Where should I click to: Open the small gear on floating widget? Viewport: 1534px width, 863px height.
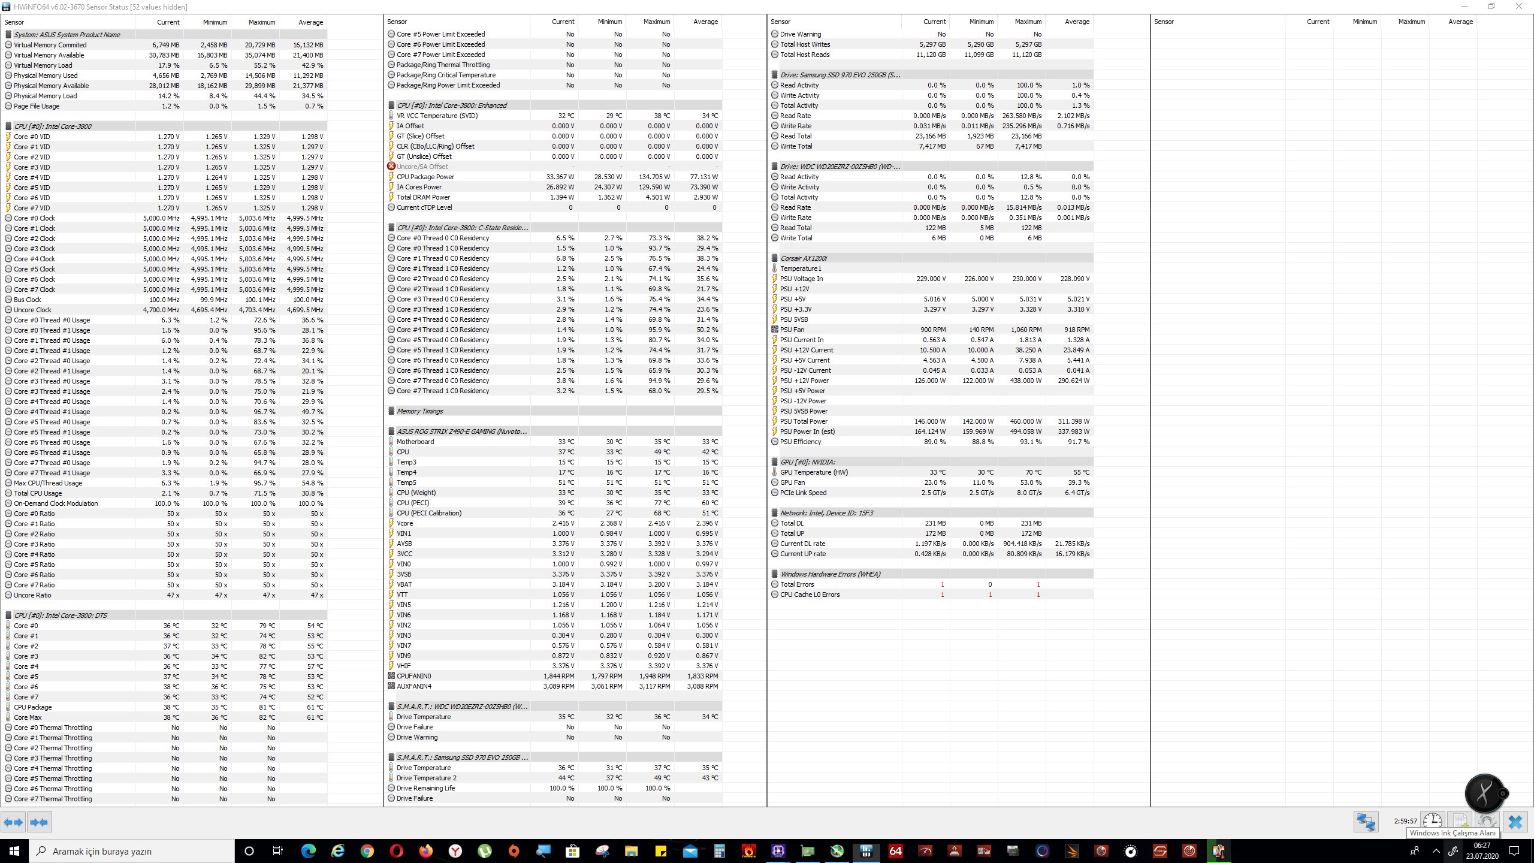click(x=1503, y=793)
